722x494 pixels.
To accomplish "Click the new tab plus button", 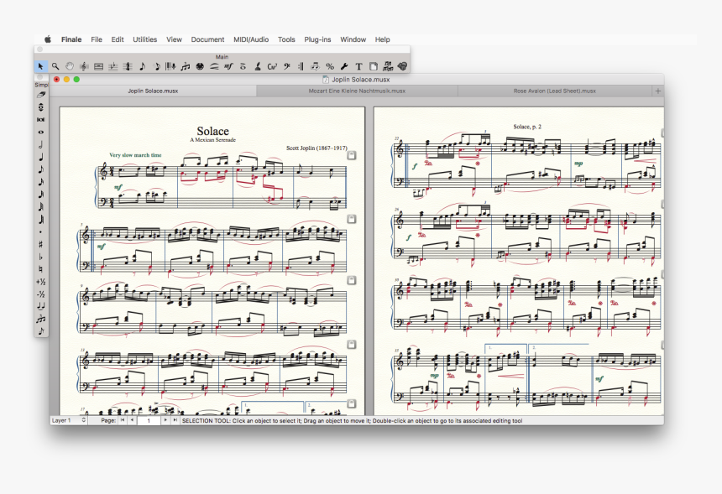I will pos(657,91).
